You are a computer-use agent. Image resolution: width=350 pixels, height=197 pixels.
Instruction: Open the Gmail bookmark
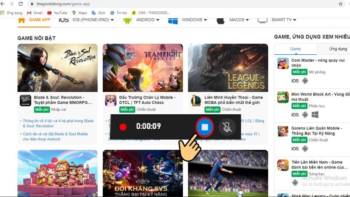35,13
